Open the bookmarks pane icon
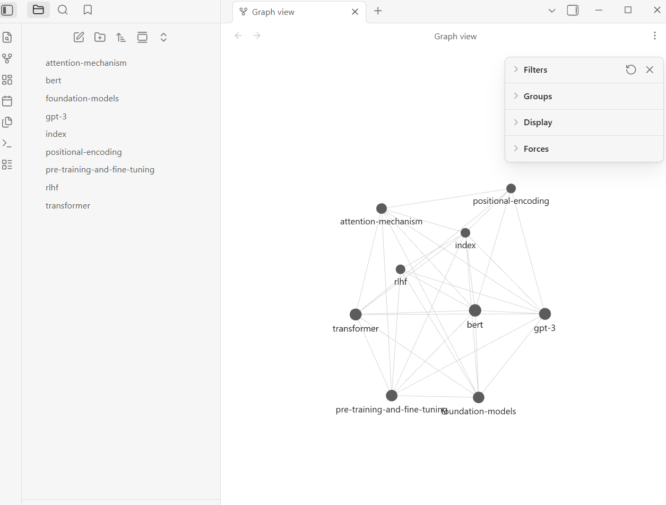The height and width of the screenshot is (505, 666). (88, 10)
